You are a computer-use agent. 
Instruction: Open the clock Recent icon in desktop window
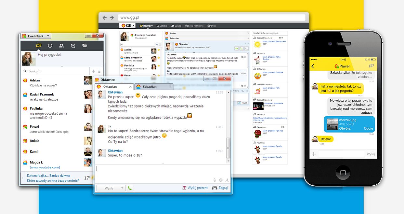coord(50,46)
